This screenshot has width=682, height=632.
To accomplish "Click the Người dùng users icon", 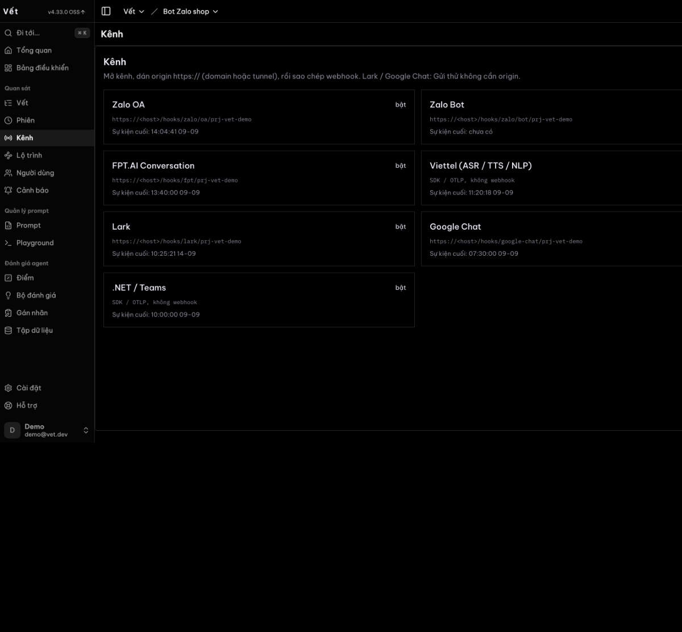I will [x=8, y=173].
